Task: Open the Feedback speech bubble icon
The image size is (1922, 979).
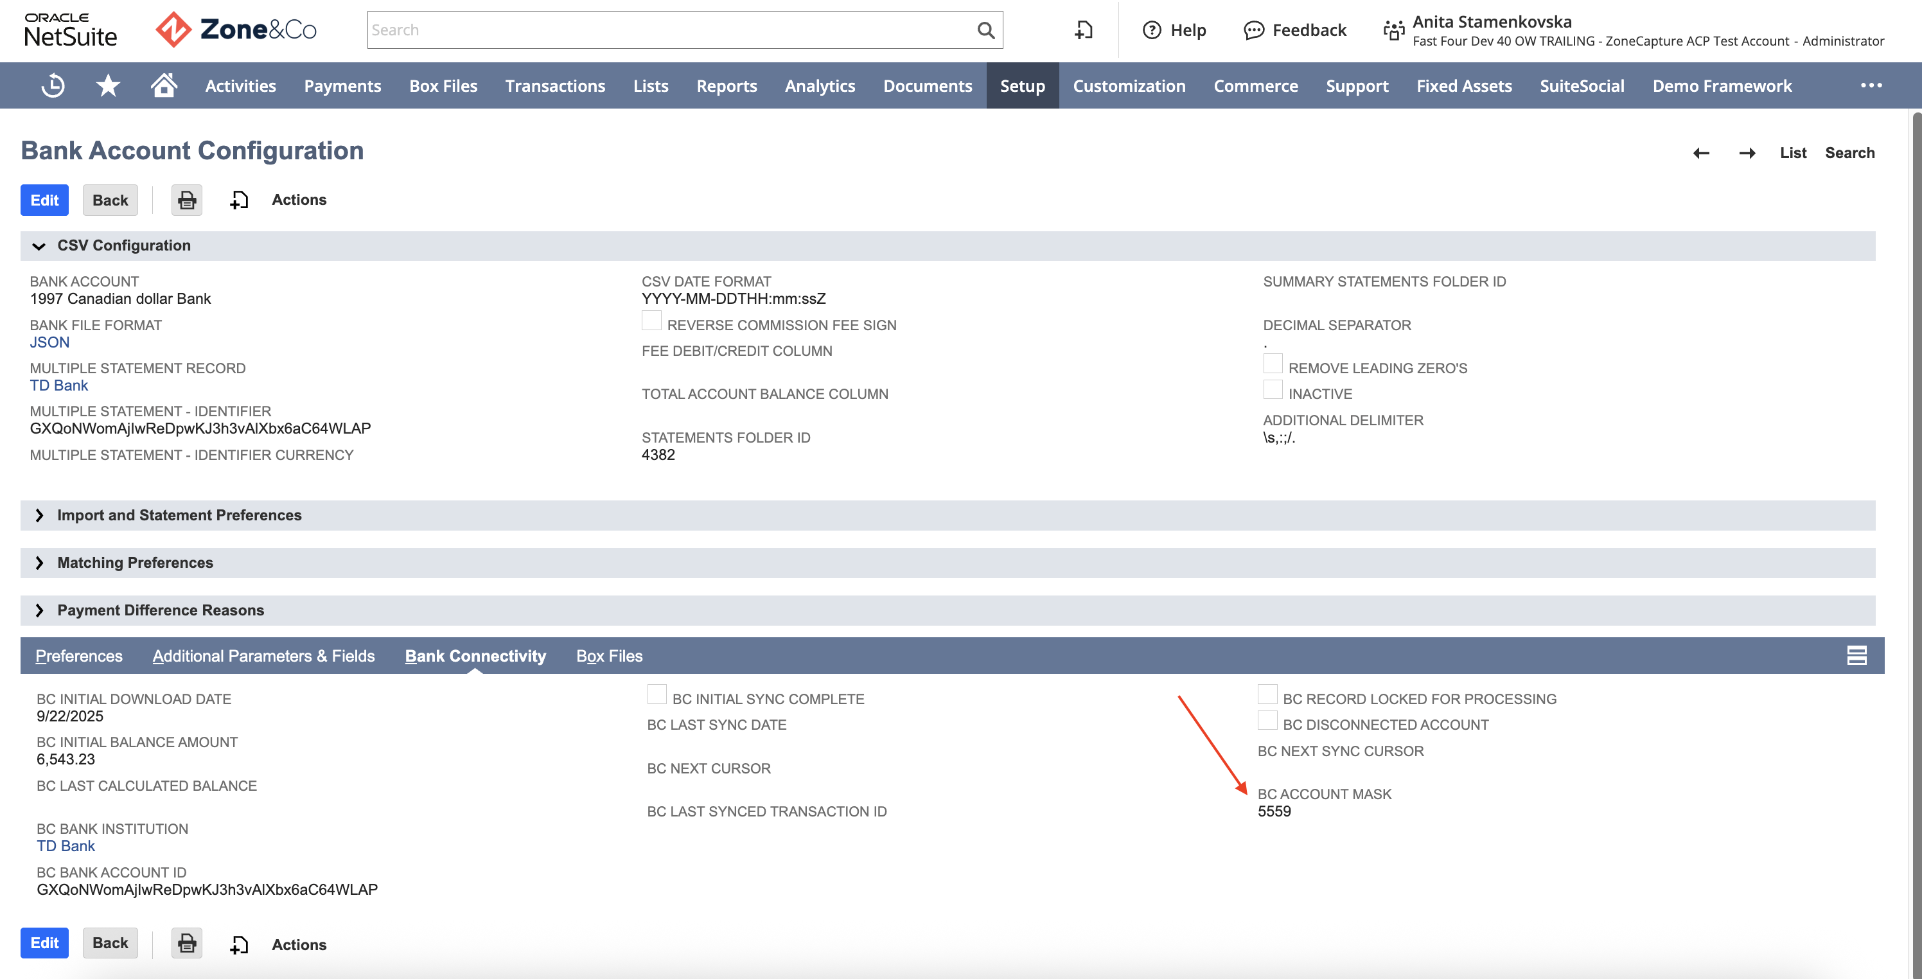Action: (x=1253, y=30)
